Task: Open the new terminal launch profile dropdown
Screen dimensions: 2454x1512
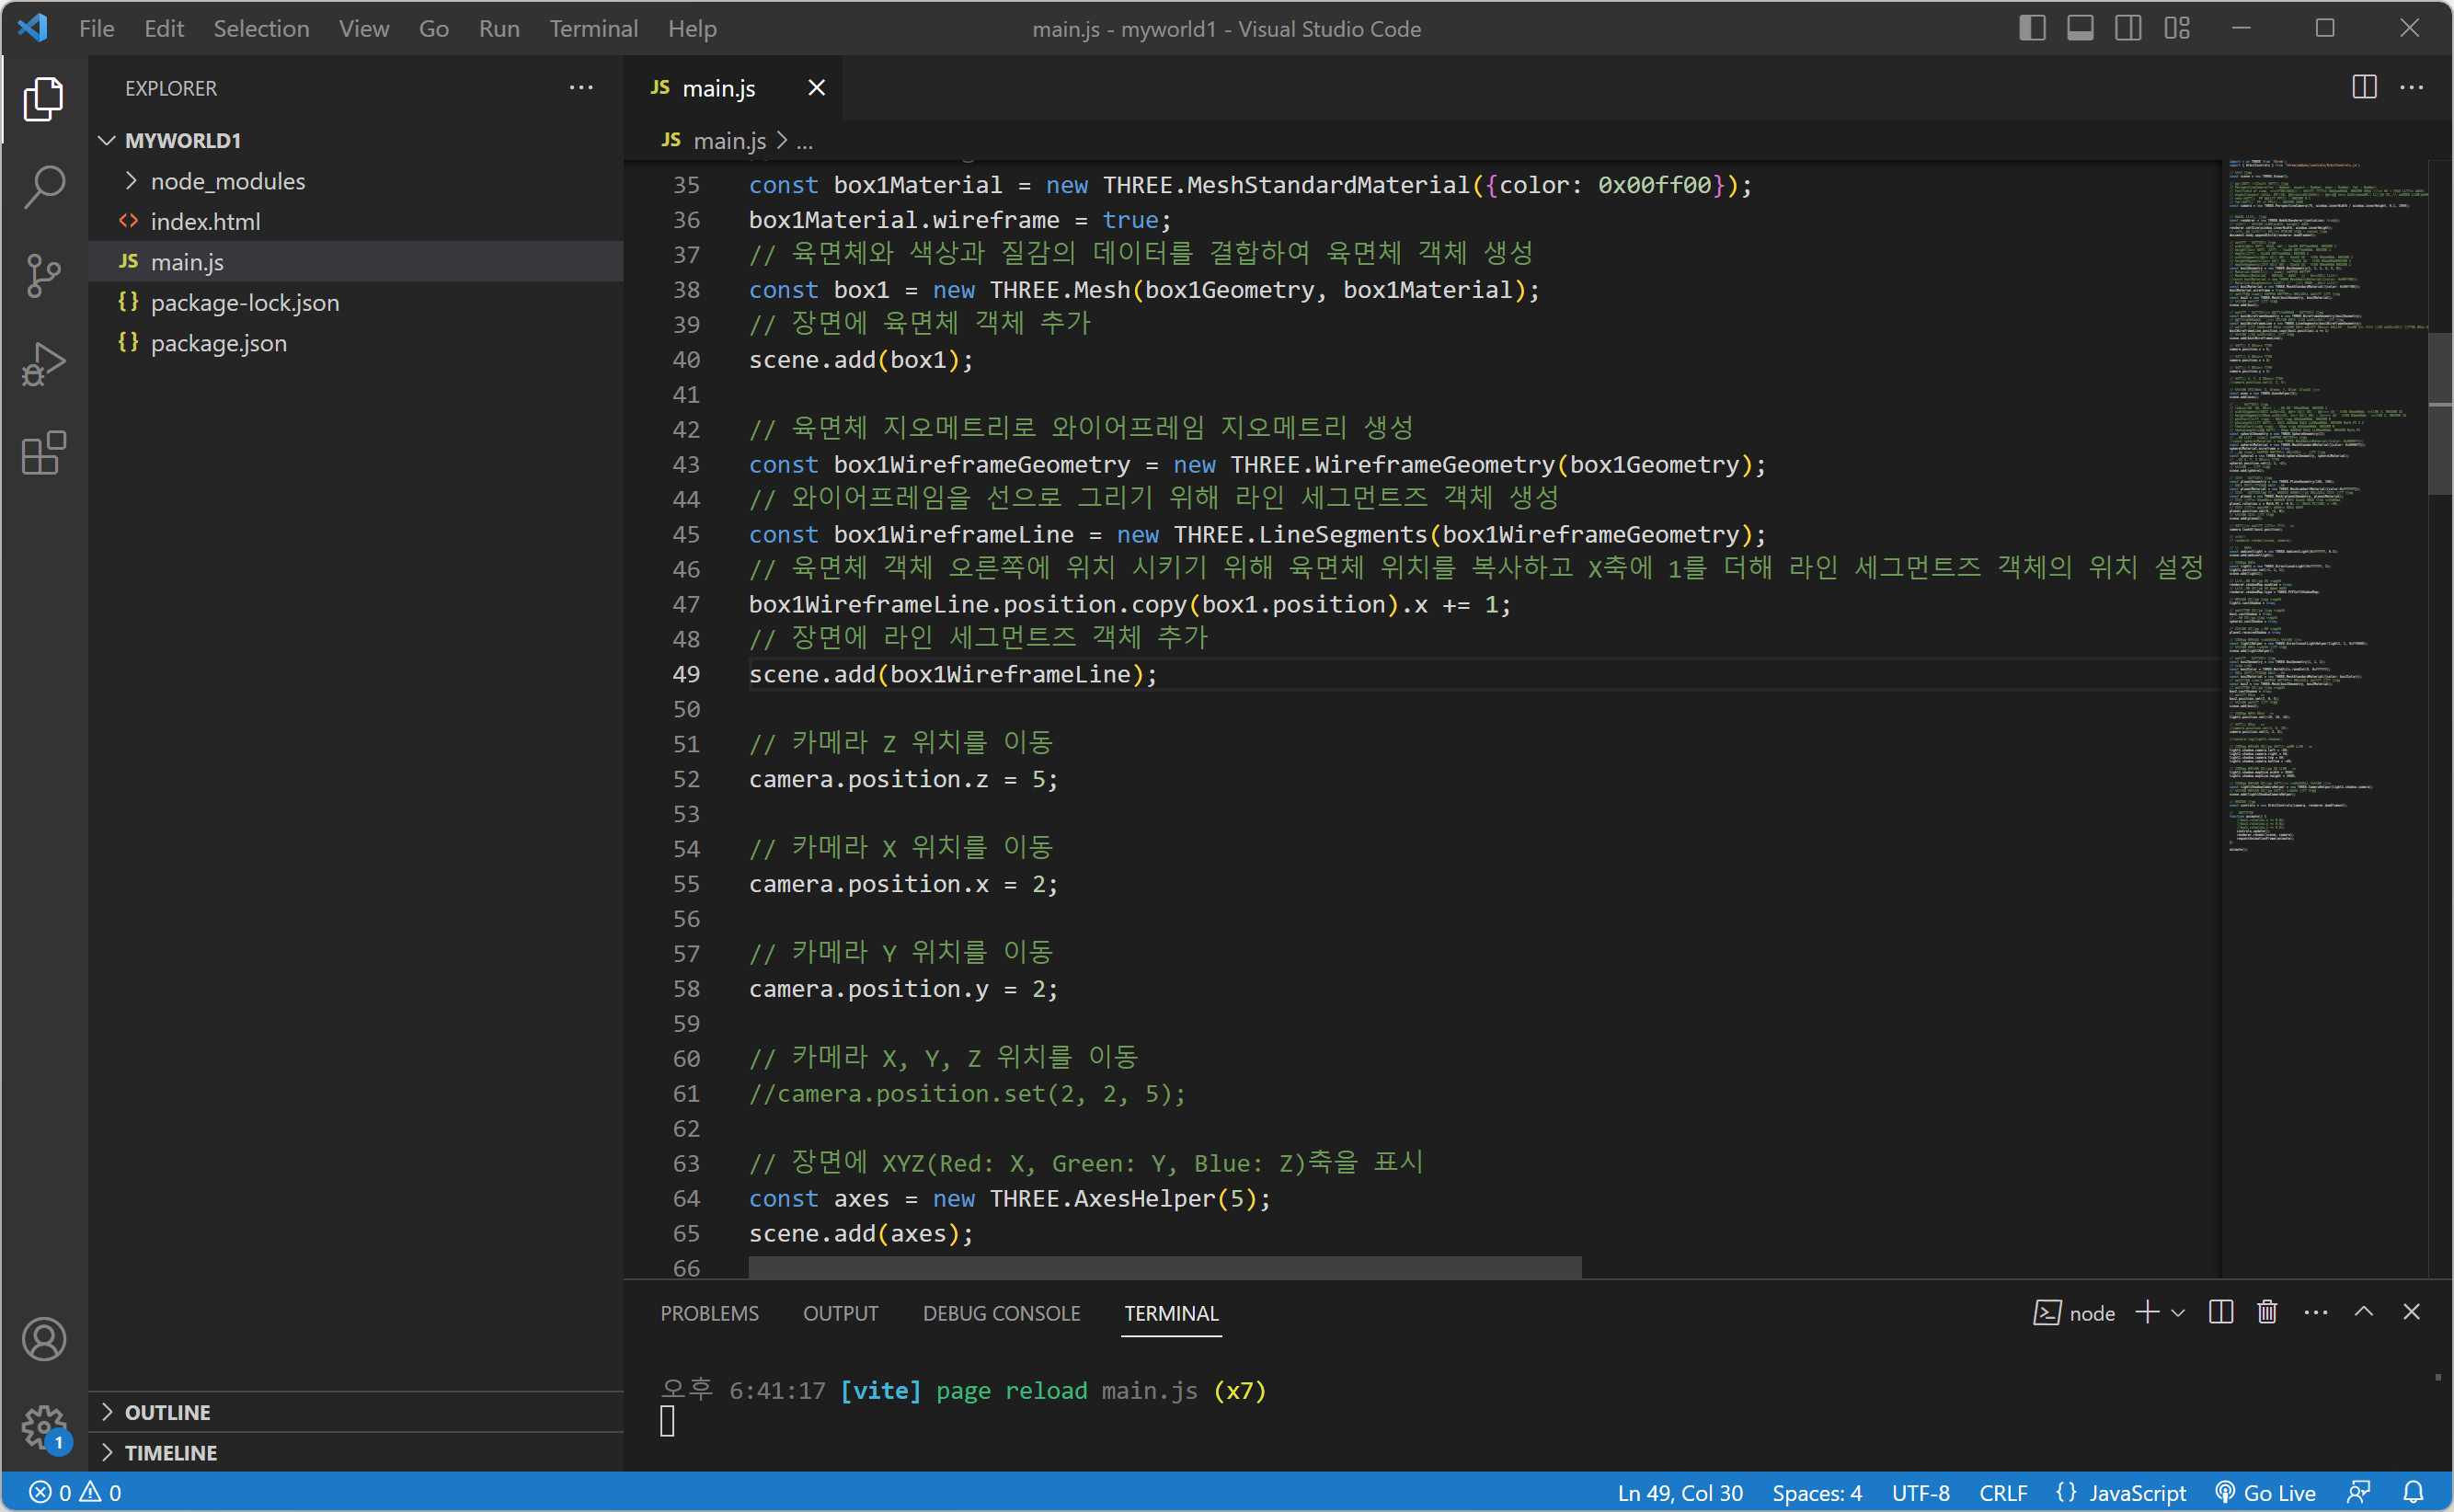Action: (x=2178, y=1312)
